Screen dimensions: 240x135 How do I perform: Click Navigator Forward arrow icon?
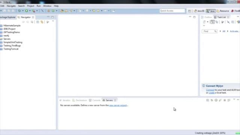tap(27, 22)
